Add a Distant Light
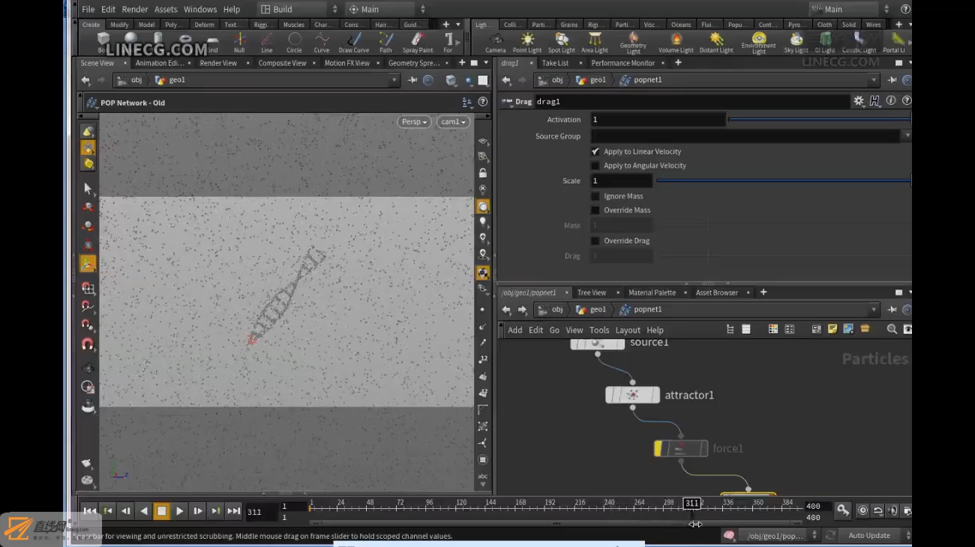The height and width of the screenshot is (547, 975). 716,42
